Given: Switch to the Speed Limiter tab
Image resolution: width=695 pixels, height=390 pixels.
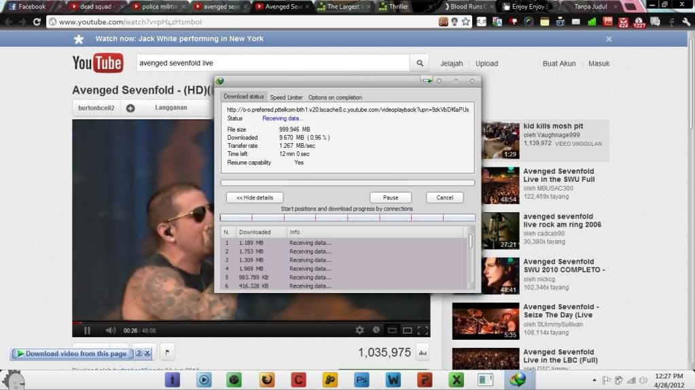Looking at the screenshot, I should click(x=286, y=98).
